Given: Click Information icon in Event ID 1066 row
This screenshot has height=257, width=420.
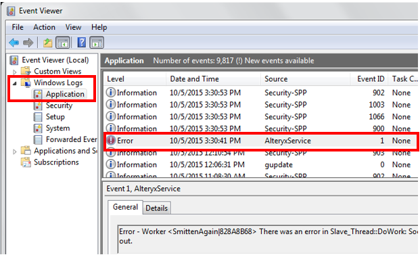Looking at the screenshot, I should click(x=111, y=116).
